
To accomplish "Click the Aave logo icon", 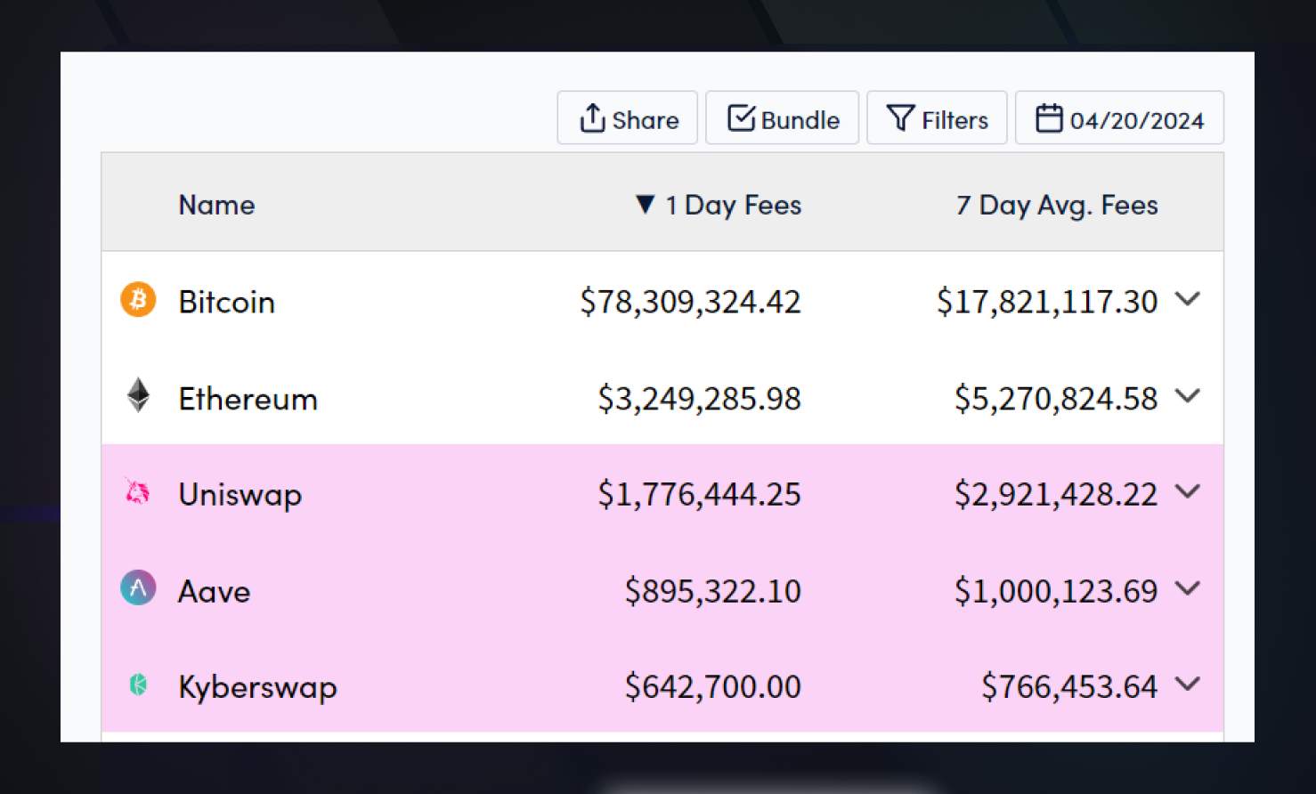I will (x=138, y=587).
